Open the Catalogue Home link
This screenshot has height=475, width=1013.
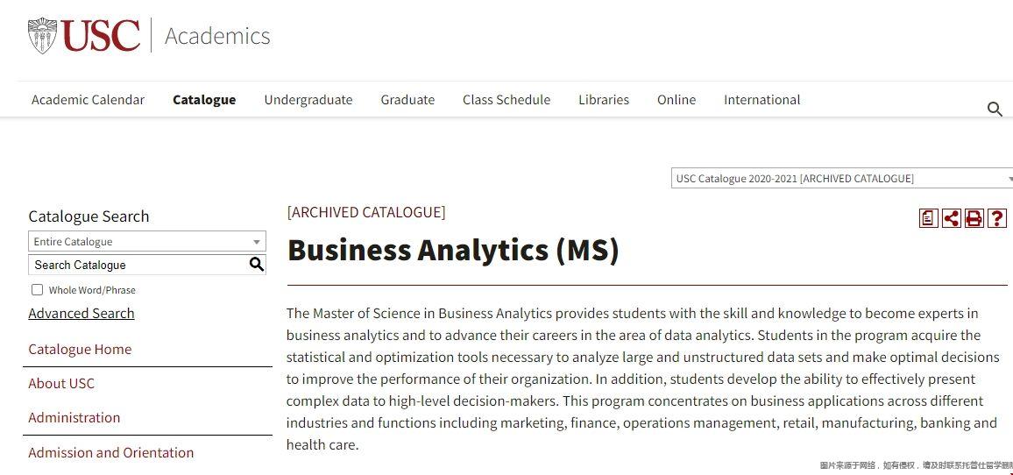click(x=80, y=349)
